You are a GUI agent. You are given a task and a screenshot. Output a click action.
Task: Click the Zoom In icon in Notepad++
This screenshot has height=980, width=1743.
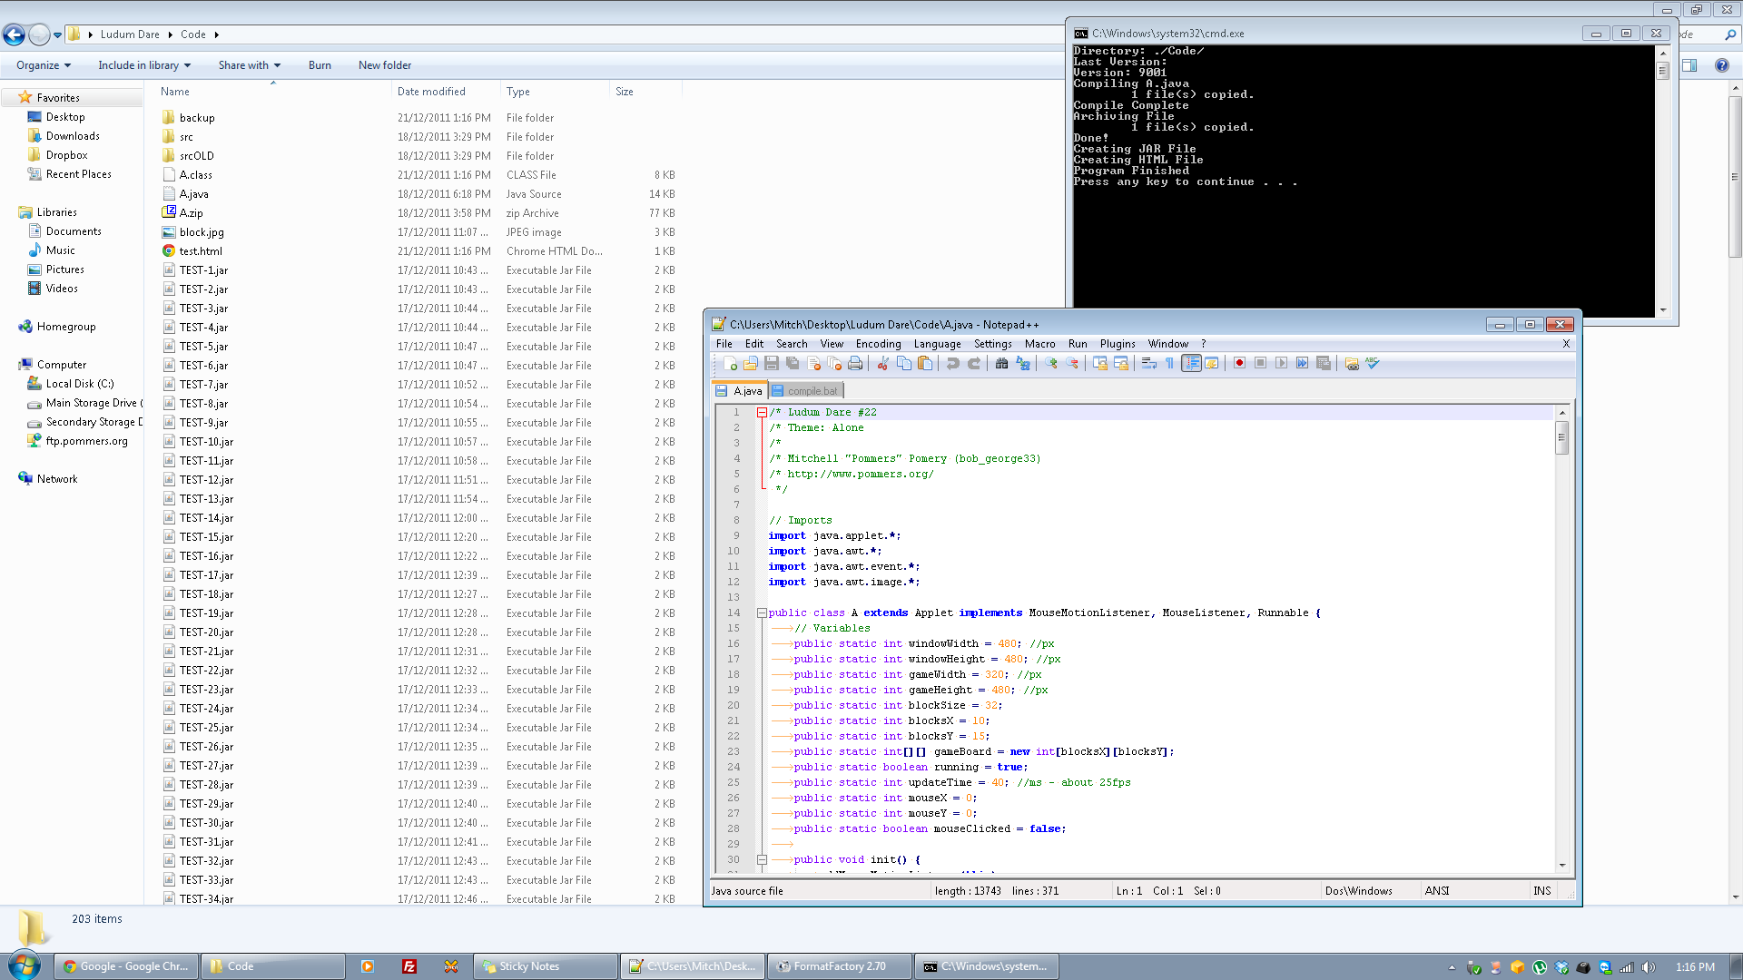1050,363
